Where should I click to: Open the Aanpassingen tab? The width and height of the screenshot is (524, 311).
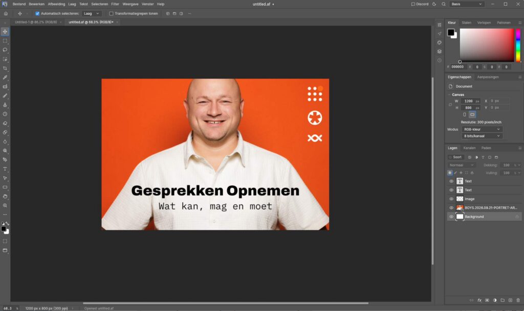click(x=488, y=77)
